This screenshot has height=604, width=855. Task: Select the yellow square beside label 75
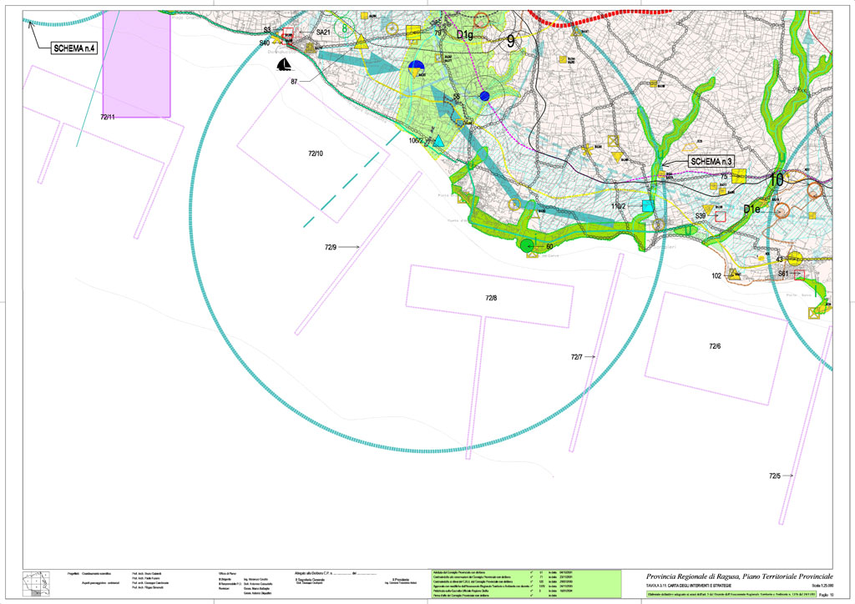[740, 178]
